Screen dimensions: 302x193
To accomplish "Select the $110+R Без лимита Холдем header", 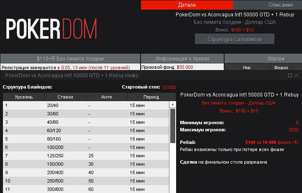I will click(70, 59).
